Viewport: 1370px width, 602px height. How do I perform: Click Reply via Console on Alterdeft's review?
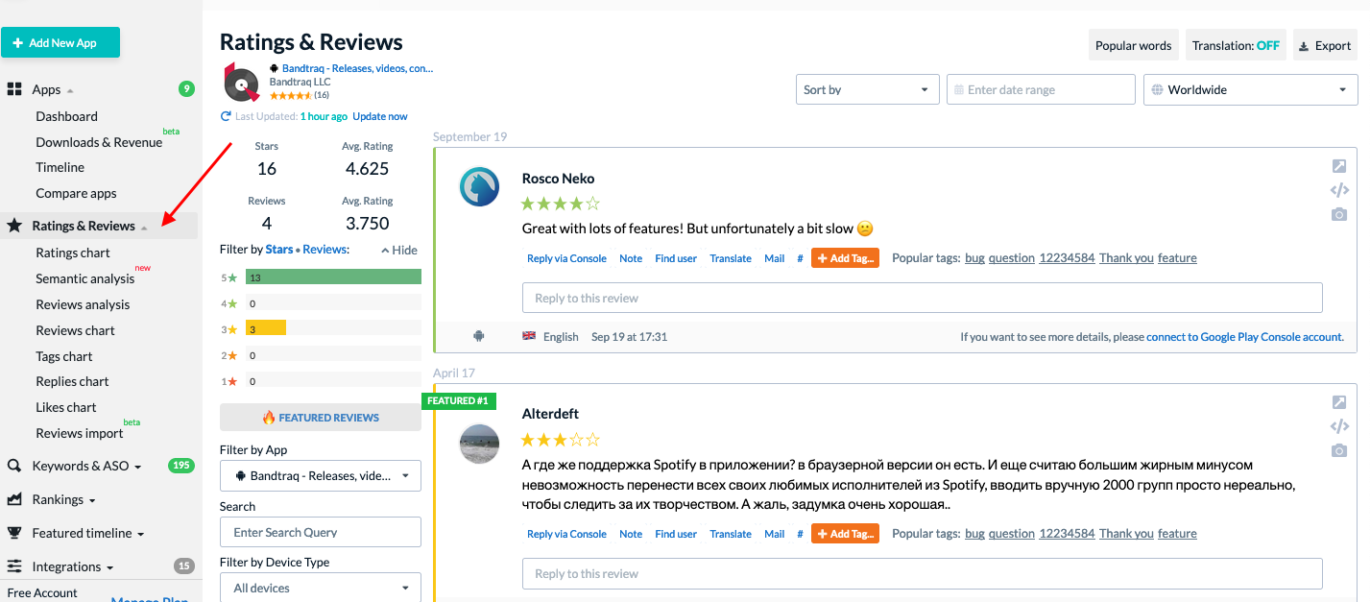567,534
